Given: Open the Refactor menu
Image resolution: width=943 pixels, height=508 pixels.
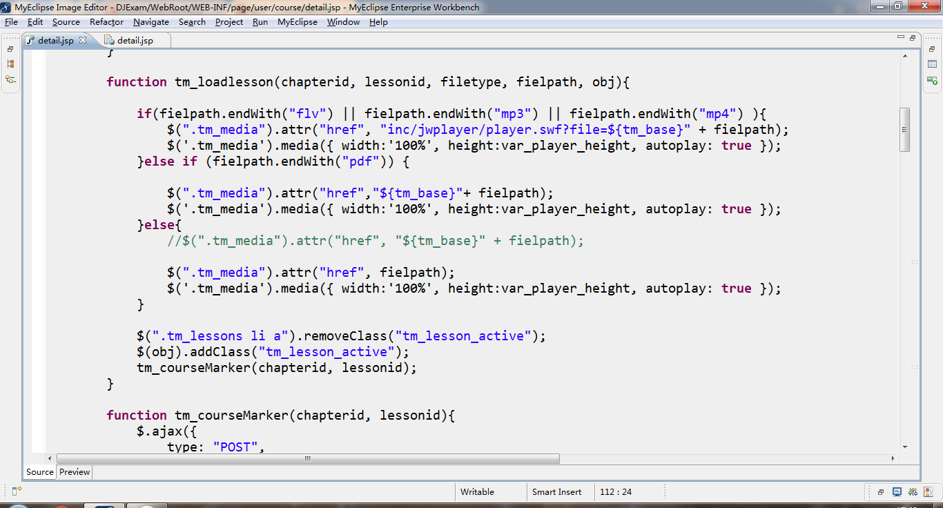Looking at the screenshot, I should 106,22.
